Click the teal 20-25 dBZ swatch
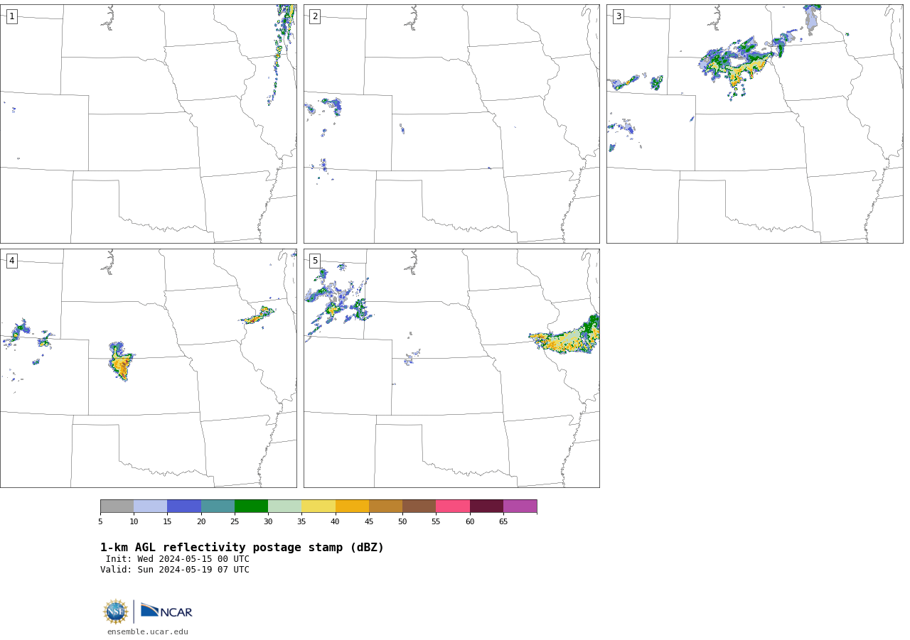 point(218,506)
